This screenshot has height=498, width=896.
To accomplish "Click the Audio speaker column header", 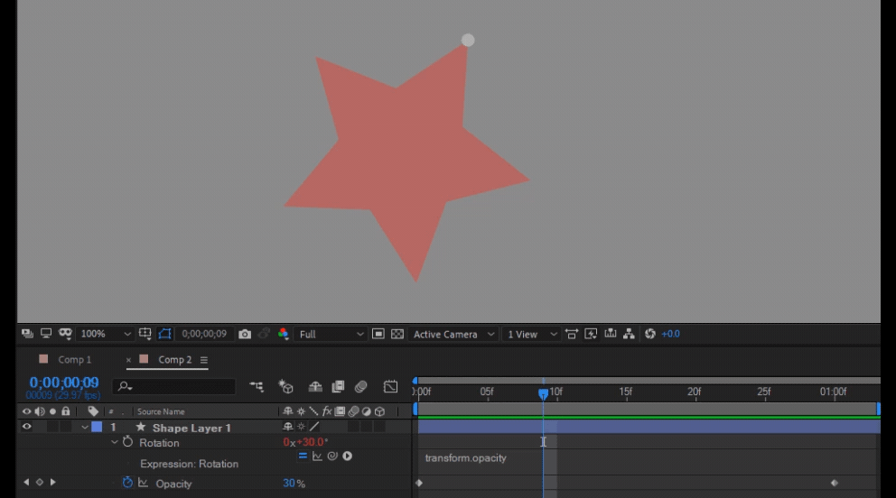I will (40, 411).
